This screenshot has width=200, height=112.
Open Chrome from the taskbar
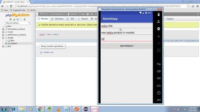[40, 109]
